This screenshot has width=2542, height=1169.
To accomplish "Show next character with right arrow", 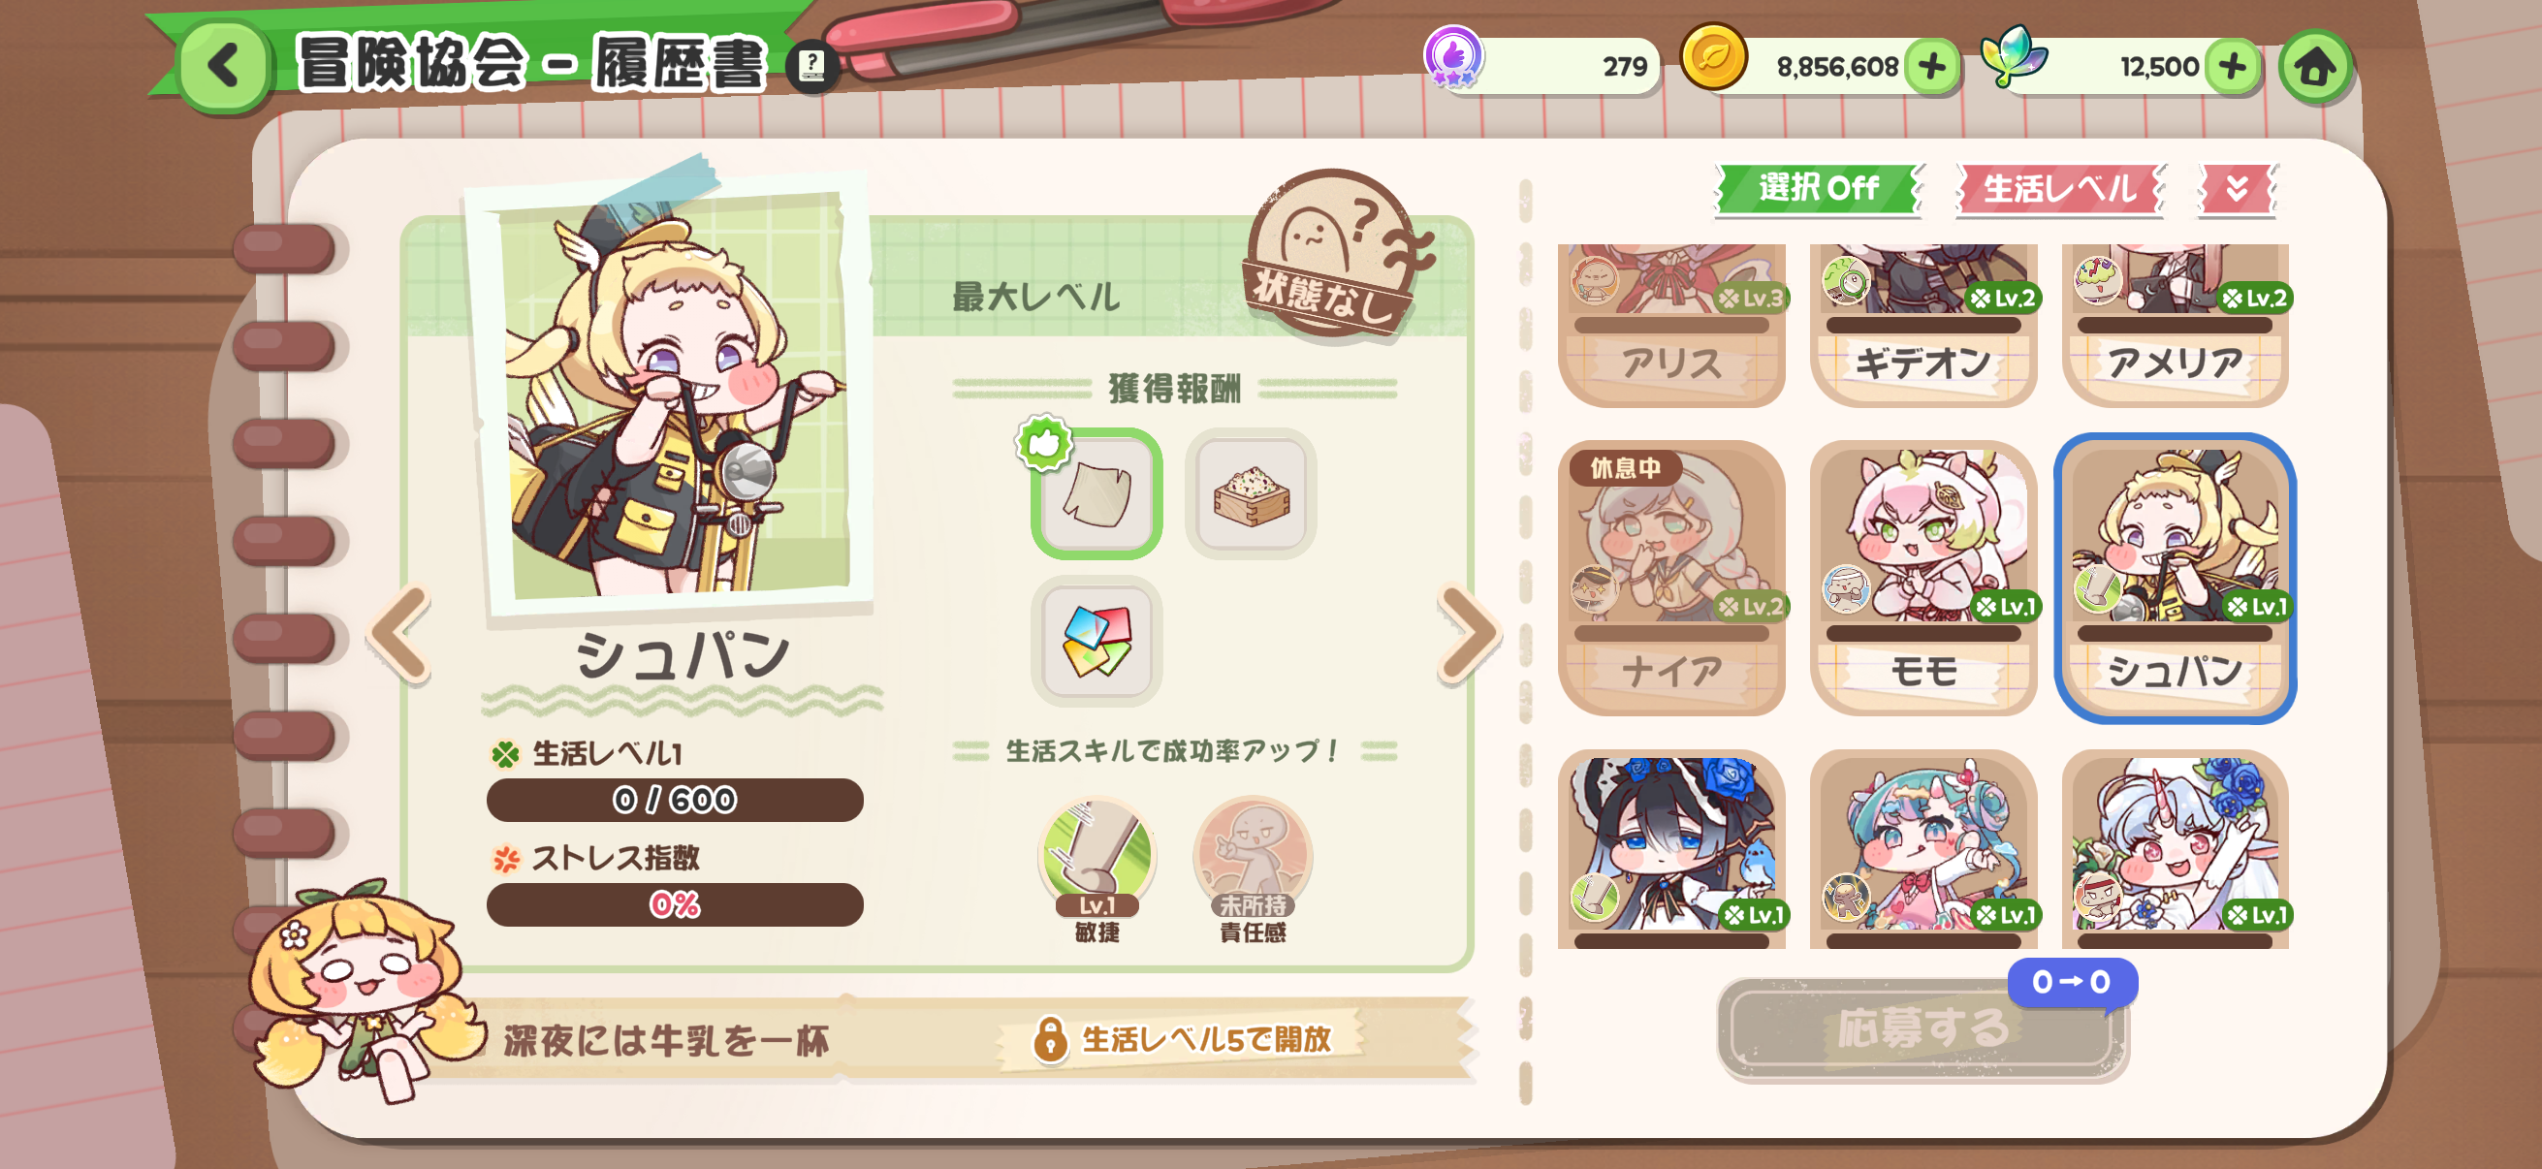I will point(1469,632).
